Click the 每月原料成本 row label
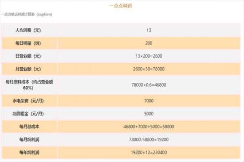This screenshot has width=244, height=162. pyautogui.click(x=29, y=85)
